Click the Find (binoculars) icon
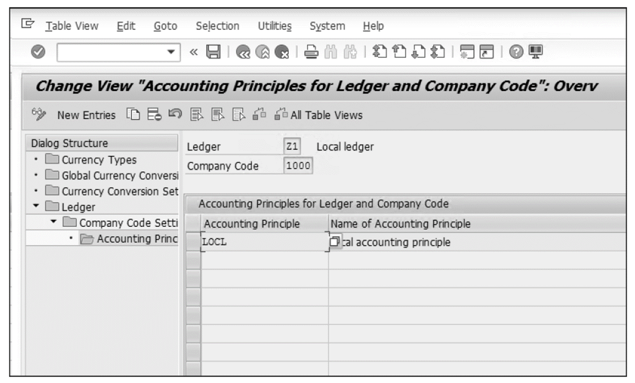The image size is (635, 383). click(330, 51)
